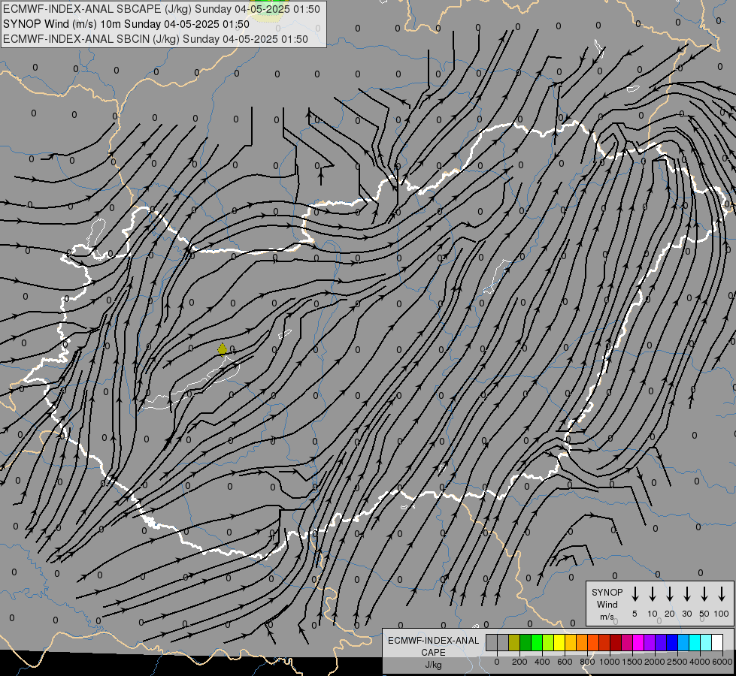This screenshot has height=676, width=736.
Task: Click the 400 tick label in CAPE legend
Action: pos(542,662)
